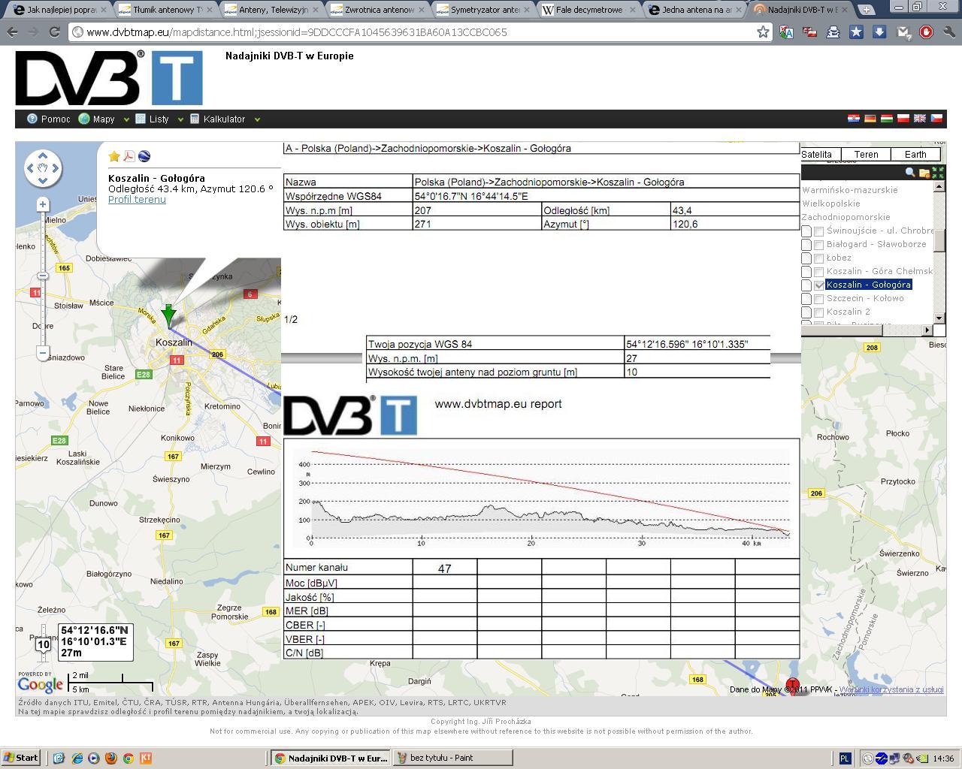This screenshot has height=769, width=962.
Task: Tick the Świnoujście - ul. Chrobrego checkbox
Action: tap(819, 231)
